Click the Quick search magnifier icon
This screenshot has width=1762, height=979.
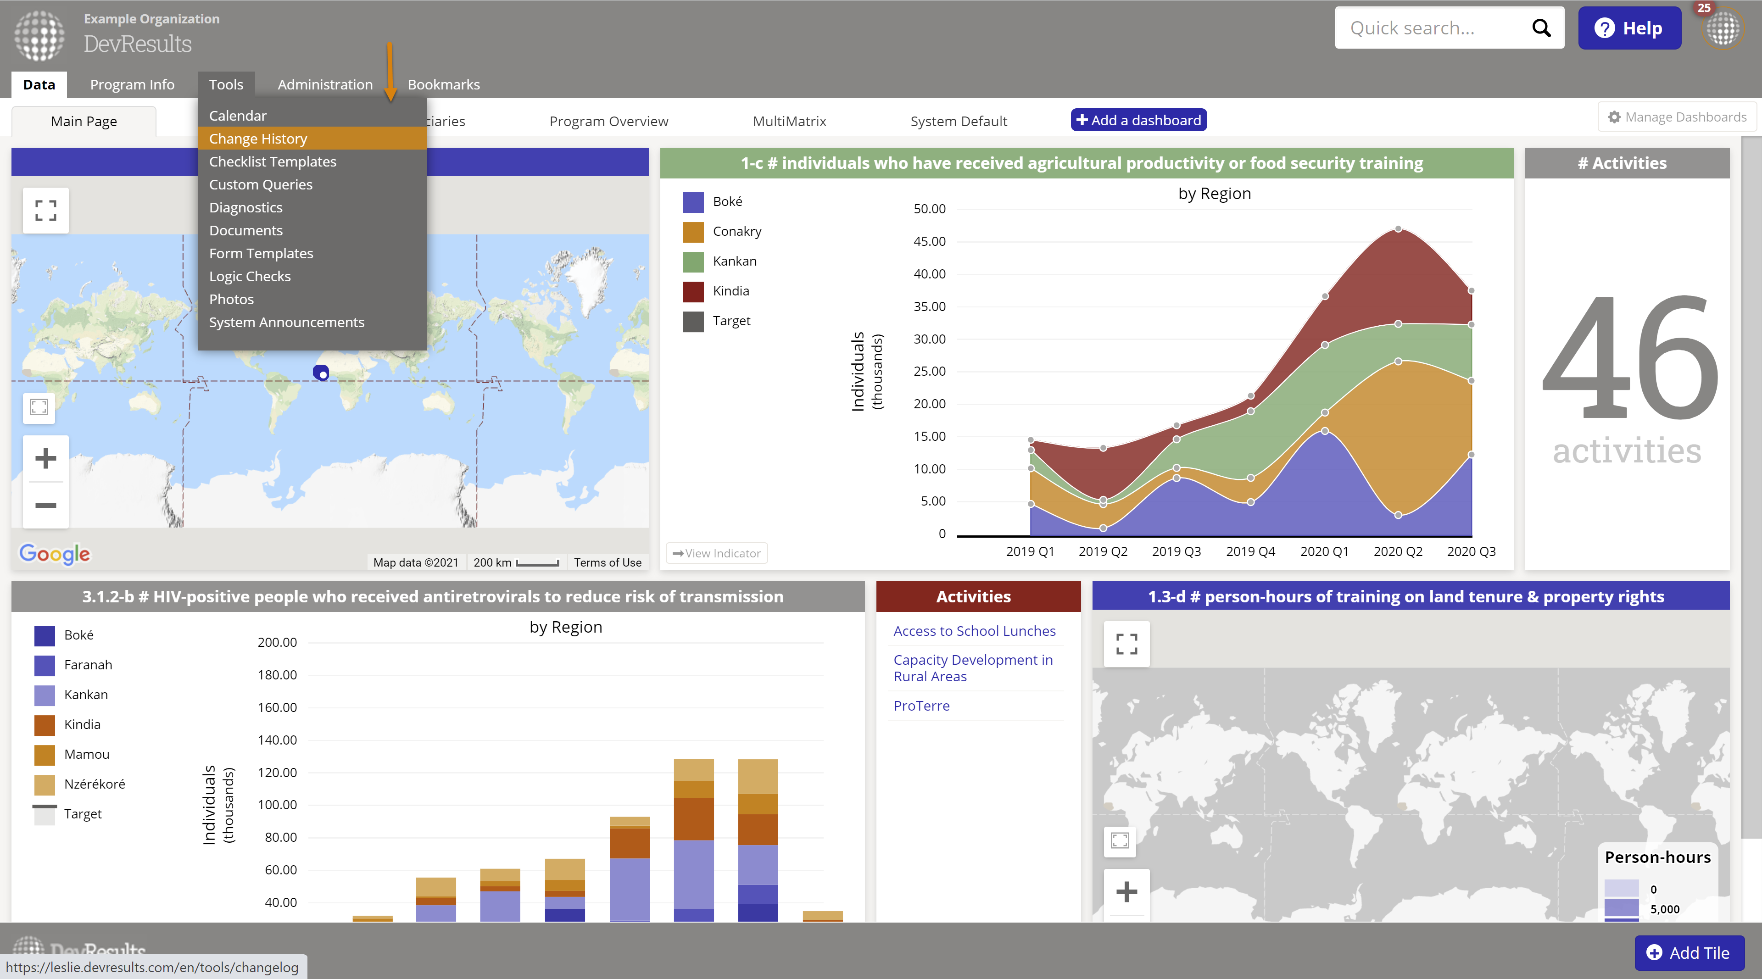click(1541, 28)
